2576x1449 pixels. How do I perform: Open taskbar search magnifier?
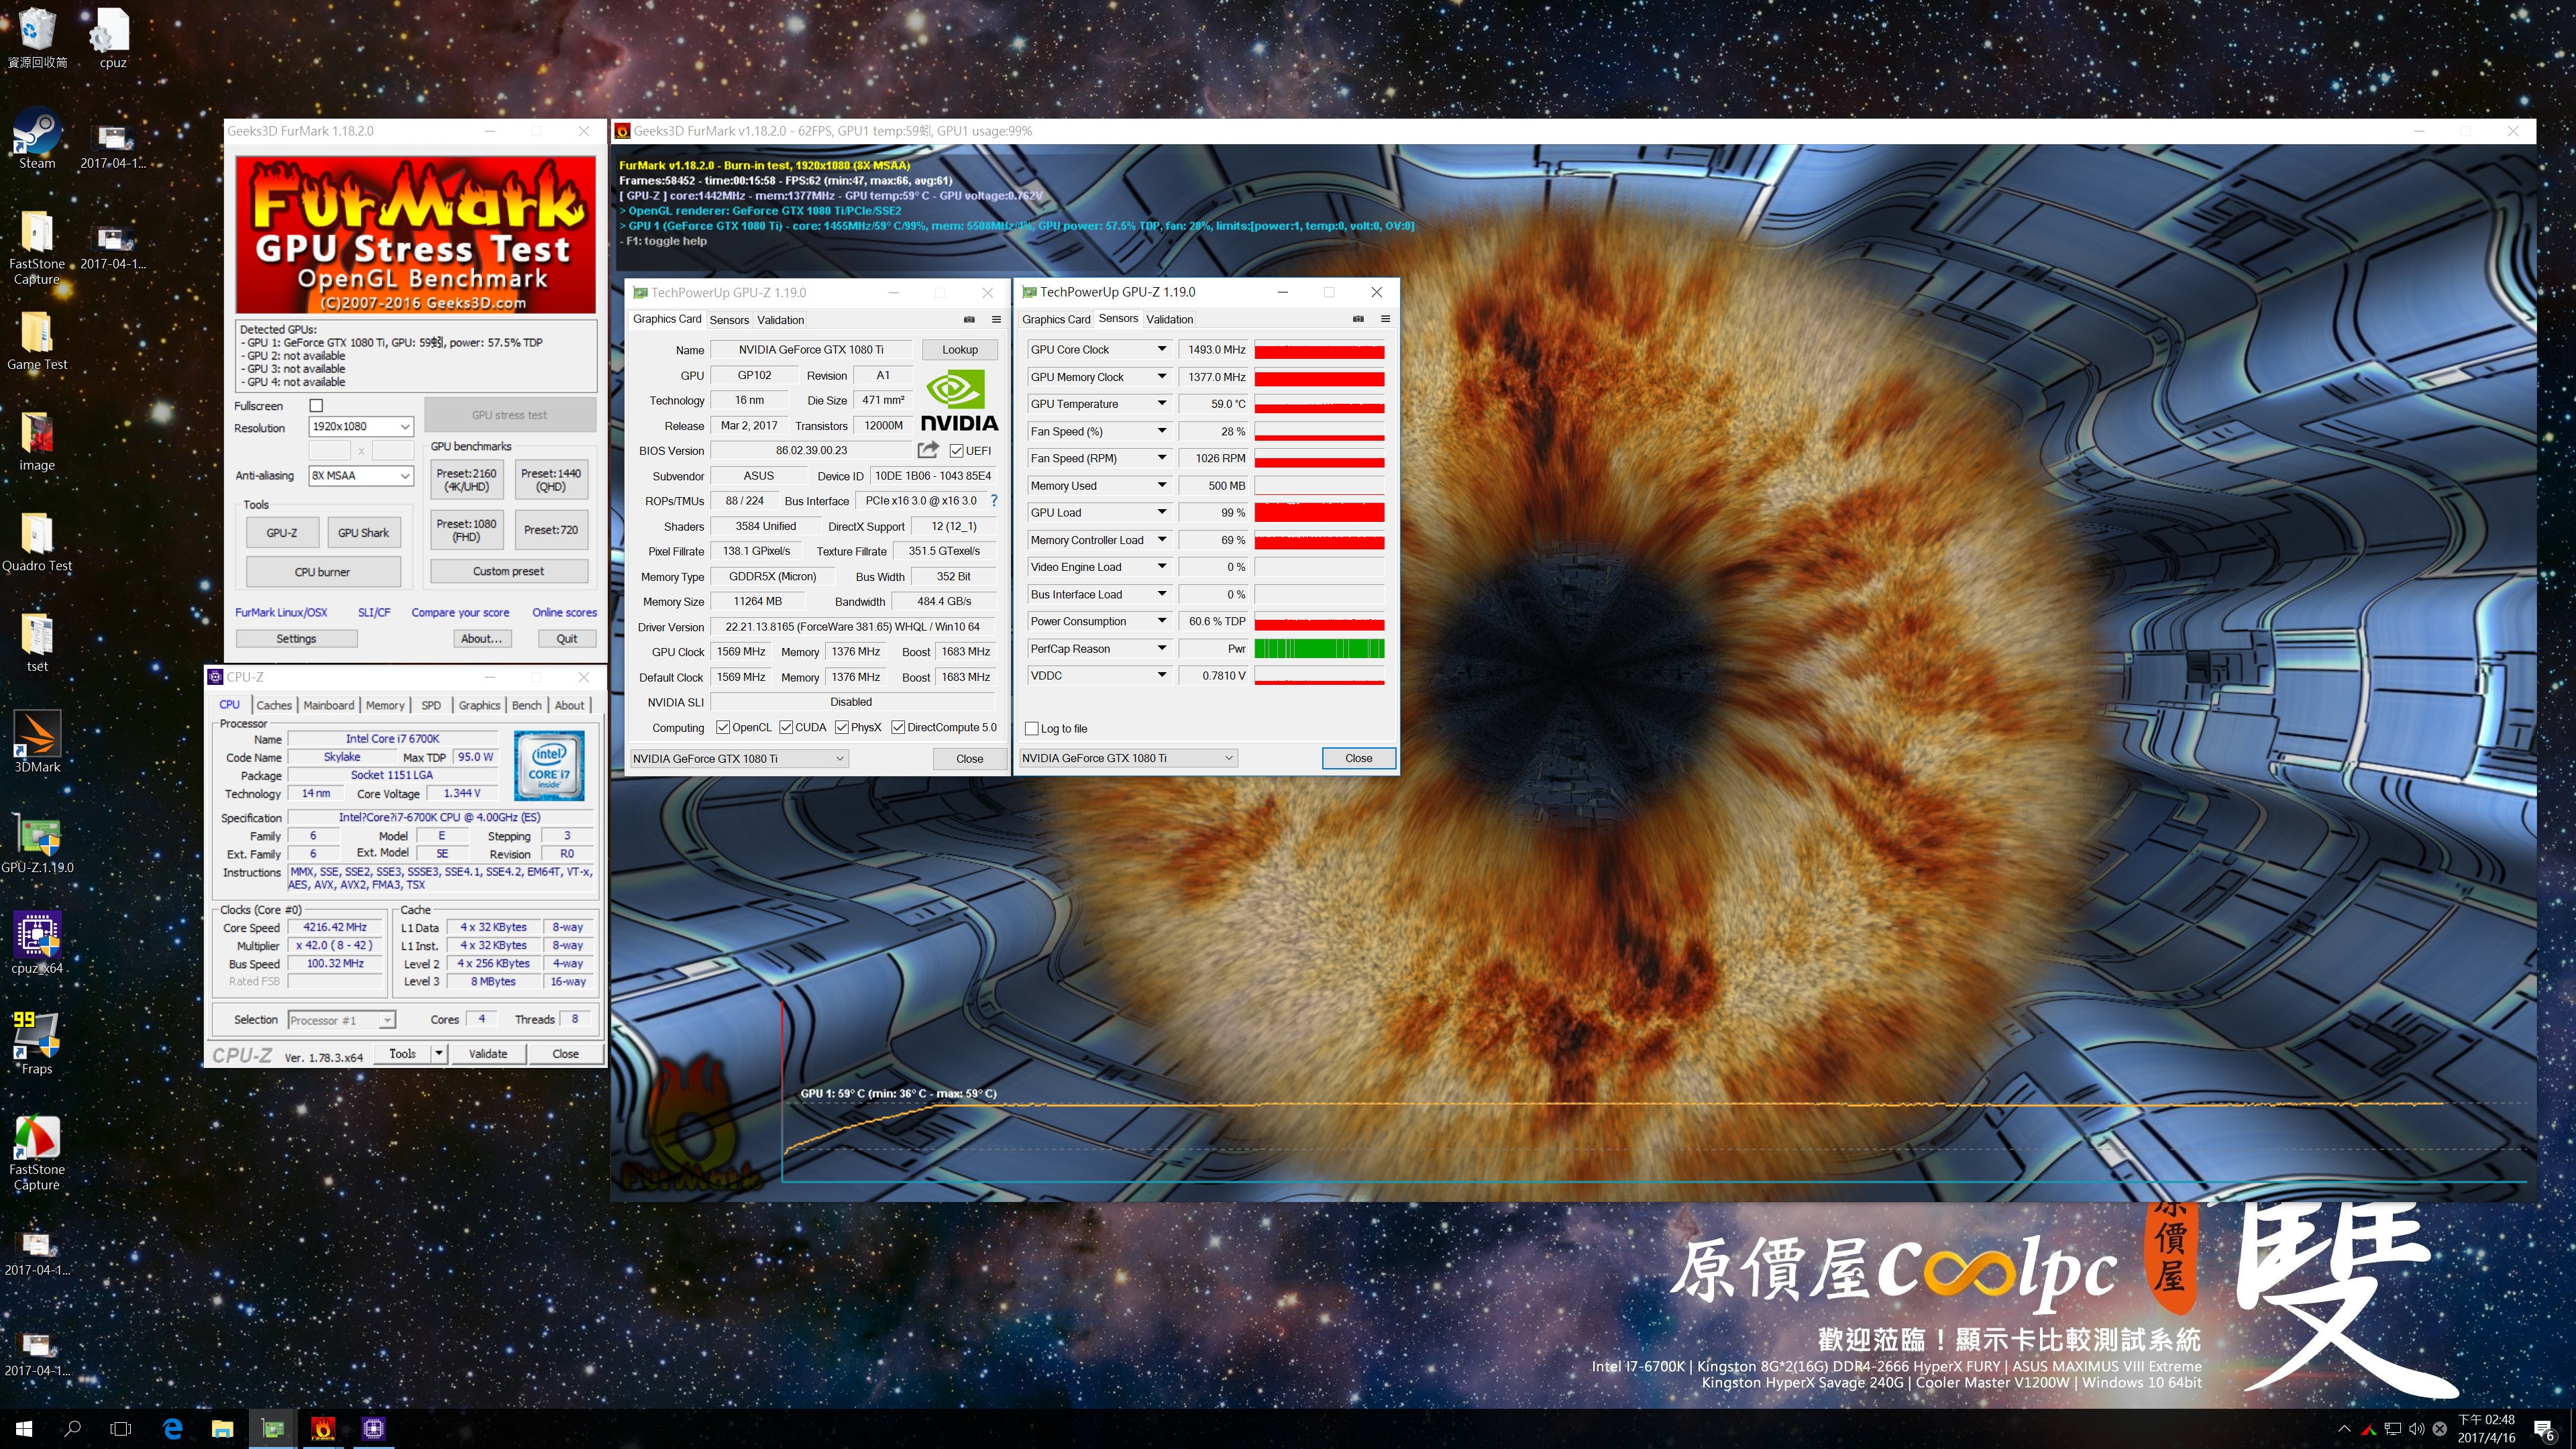click(x=72, y=1428)
